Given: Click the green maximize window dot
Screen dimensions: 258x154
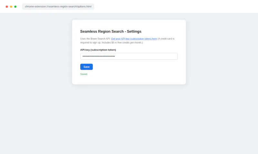Looking at the screenshot, I should coord(15,7).
